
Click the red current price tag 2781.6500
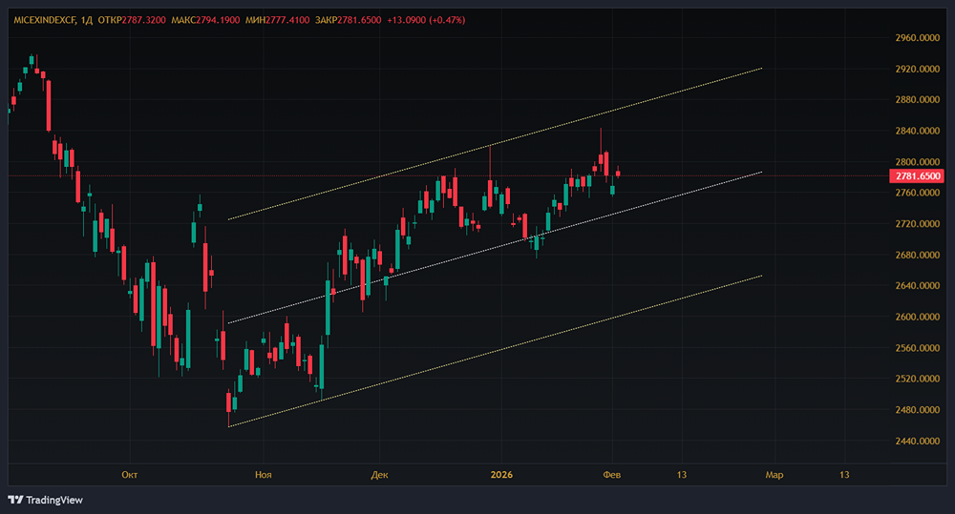[x=917, y=176]
